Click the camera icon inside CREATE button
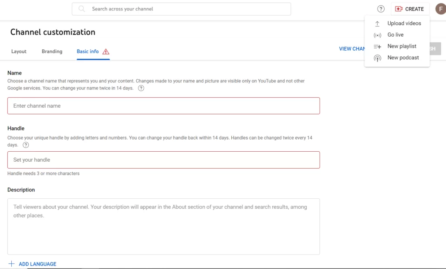The width and height of the screenshot is (446, 269). tap(399, 9)
